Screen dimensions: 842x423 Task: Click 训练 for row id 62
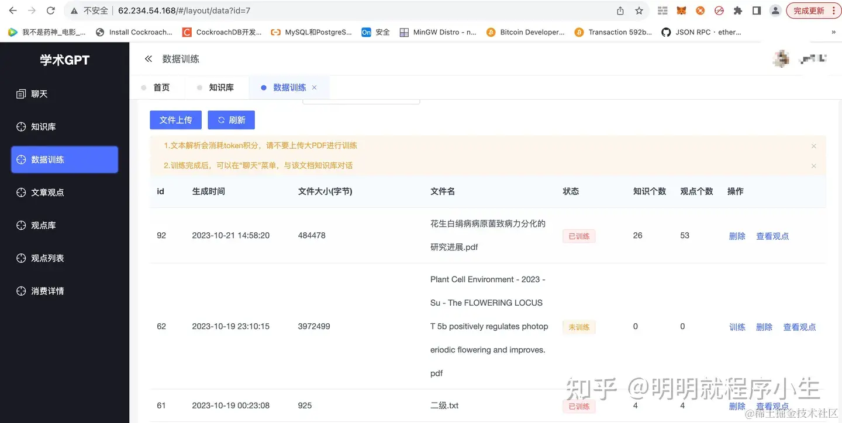pyautogui.click(x=737, y=327)
